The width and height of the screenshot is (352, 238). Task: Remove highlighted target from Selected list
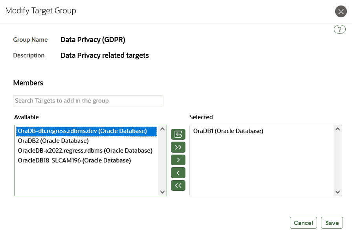coord(178,173)
